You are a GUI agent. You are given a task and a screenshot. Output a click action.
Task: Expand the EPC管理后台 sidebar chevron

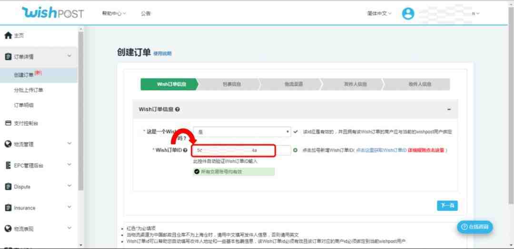click(69, 164)
